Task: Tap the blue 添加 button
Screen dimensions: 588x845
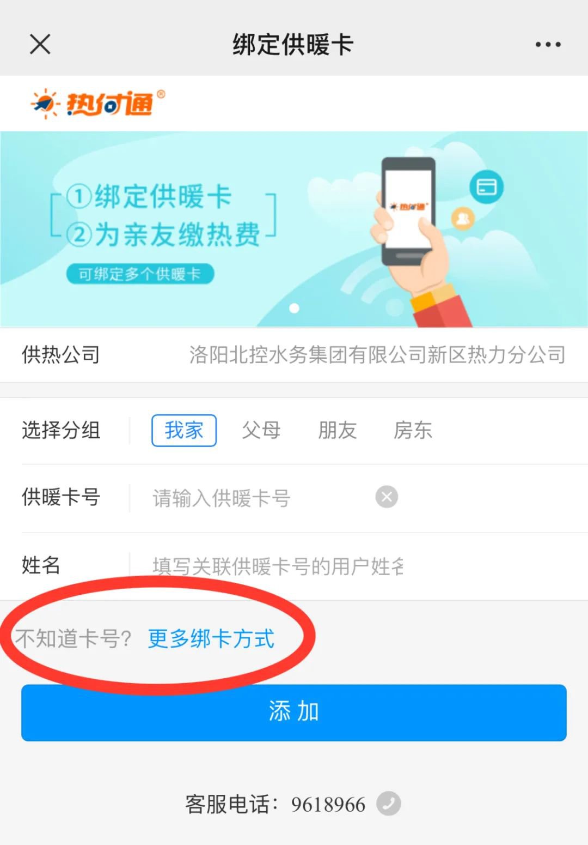Action: pos(294,713)
